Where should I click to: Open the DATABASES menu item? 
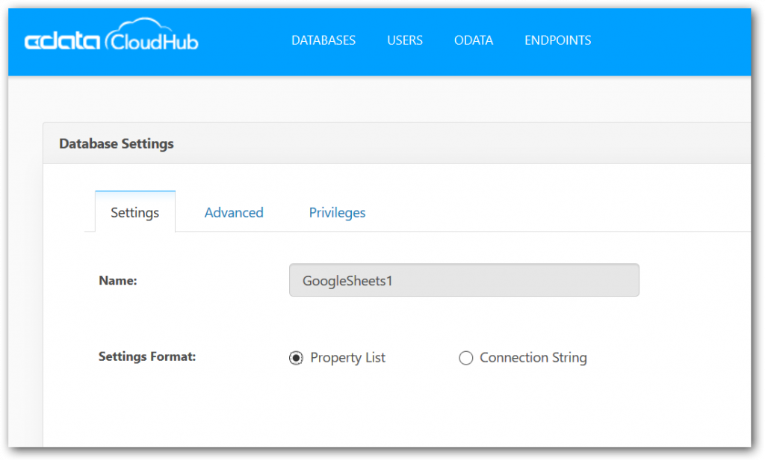point(323,40)
